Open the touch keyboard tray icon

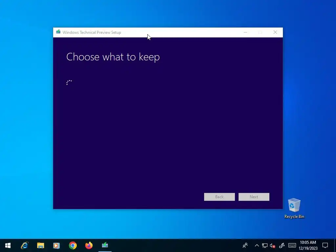coord(292,245)
